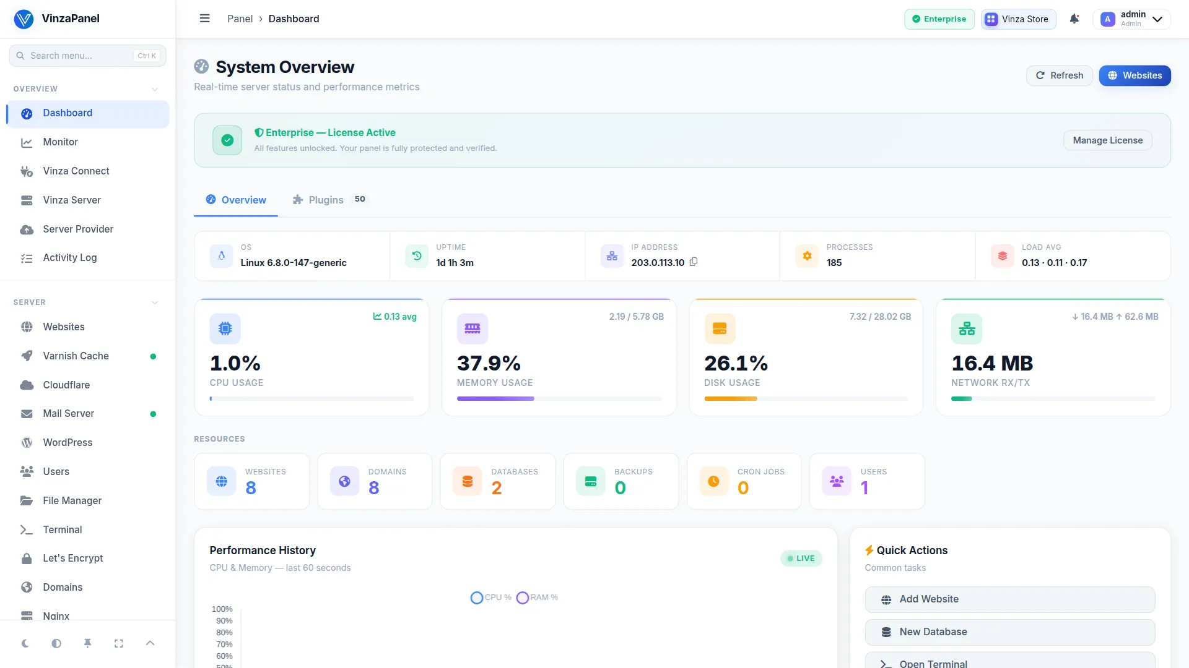The image size is (1189, 668).
Task: Click the CPU usage progress bar
Action: [x=311, y=399]
